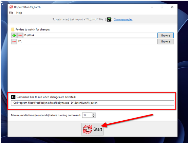Viewport: 188px width, 143px height.
Task: Minimize the RealTimeSync window
Action: 152,7
